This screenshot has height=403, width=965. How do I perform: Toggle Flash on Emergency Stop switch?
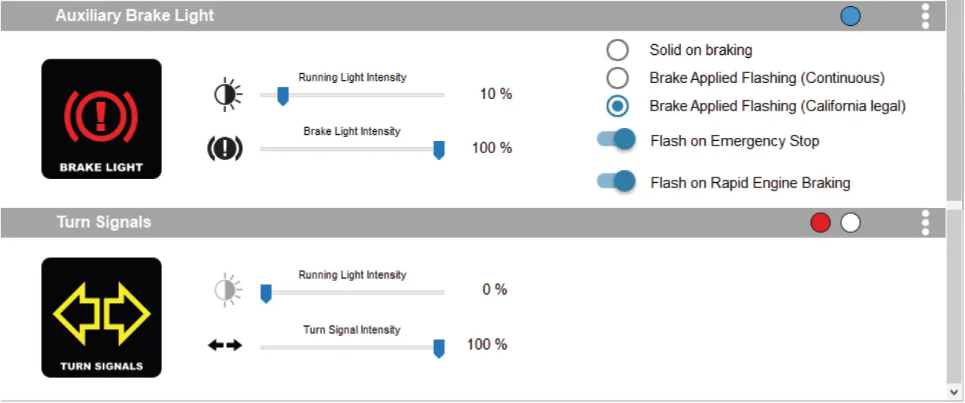pos(617,139)
